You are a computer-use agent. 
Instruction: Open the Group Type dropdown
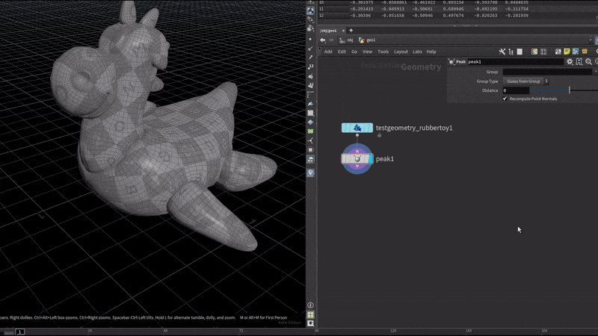(526, 81)
